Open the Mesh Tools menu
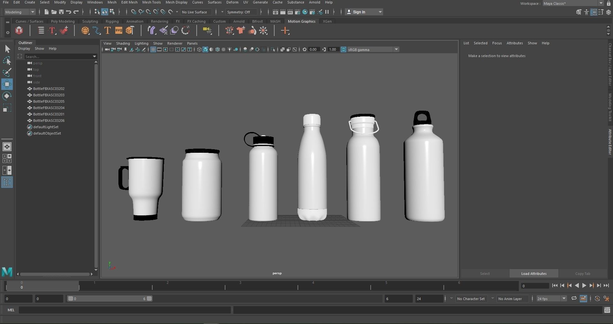 click(x=151, y=2)
